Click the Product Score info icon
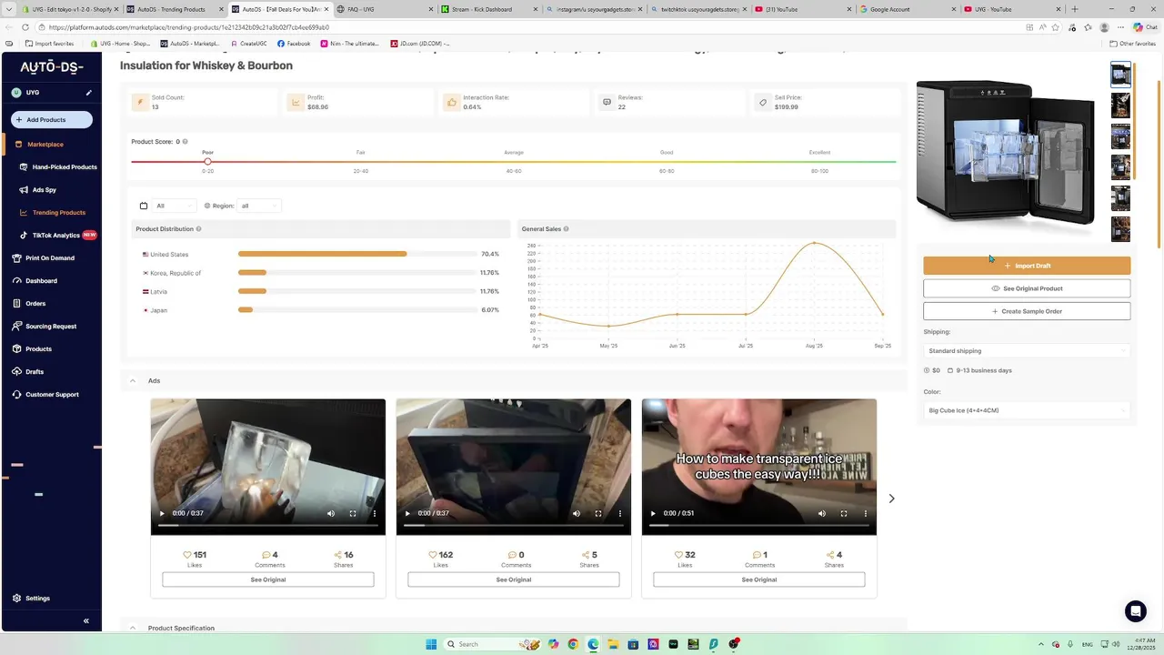The width and height of the screenshot is (1164, 655). (x=186, y=142)
